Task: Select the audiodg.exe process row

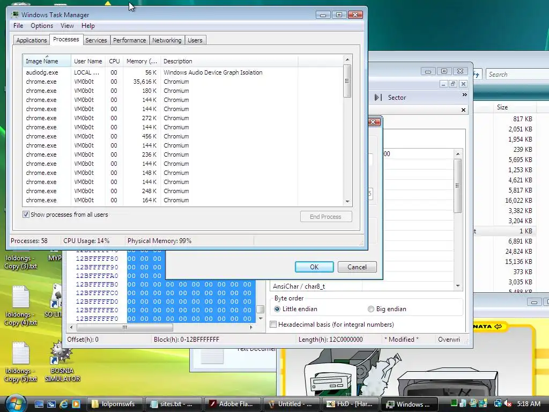Action: click(x=183, y=72)
